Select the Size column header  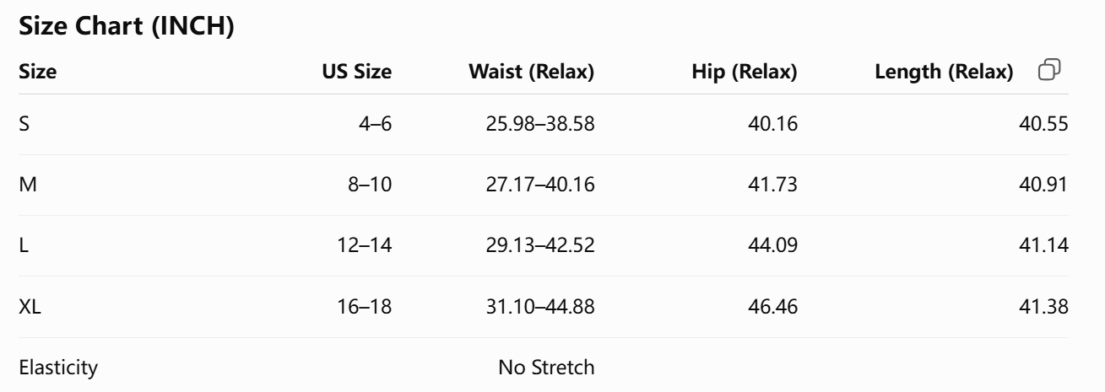38,72
